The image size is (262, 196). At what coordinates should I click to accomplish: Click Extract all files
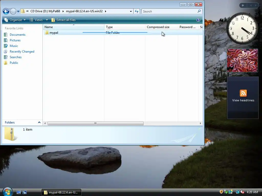tap(63, 20)
